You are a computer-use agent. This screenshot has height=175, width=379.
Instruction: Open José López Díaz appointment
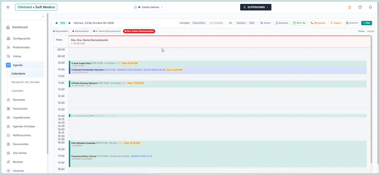click(218, 64)
